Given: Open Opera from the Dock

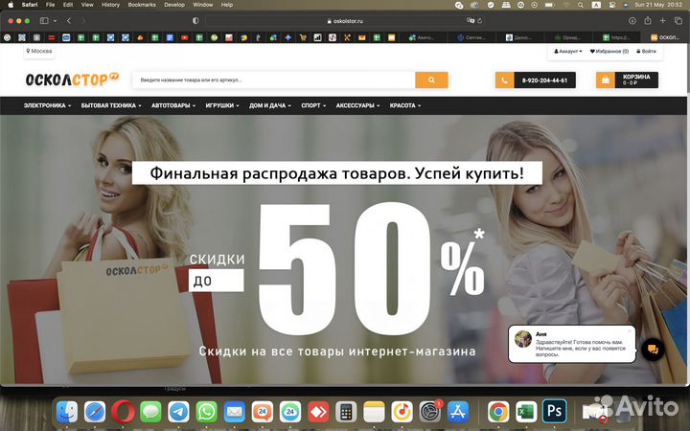Looking at the screenshot, I should point(123,412).
